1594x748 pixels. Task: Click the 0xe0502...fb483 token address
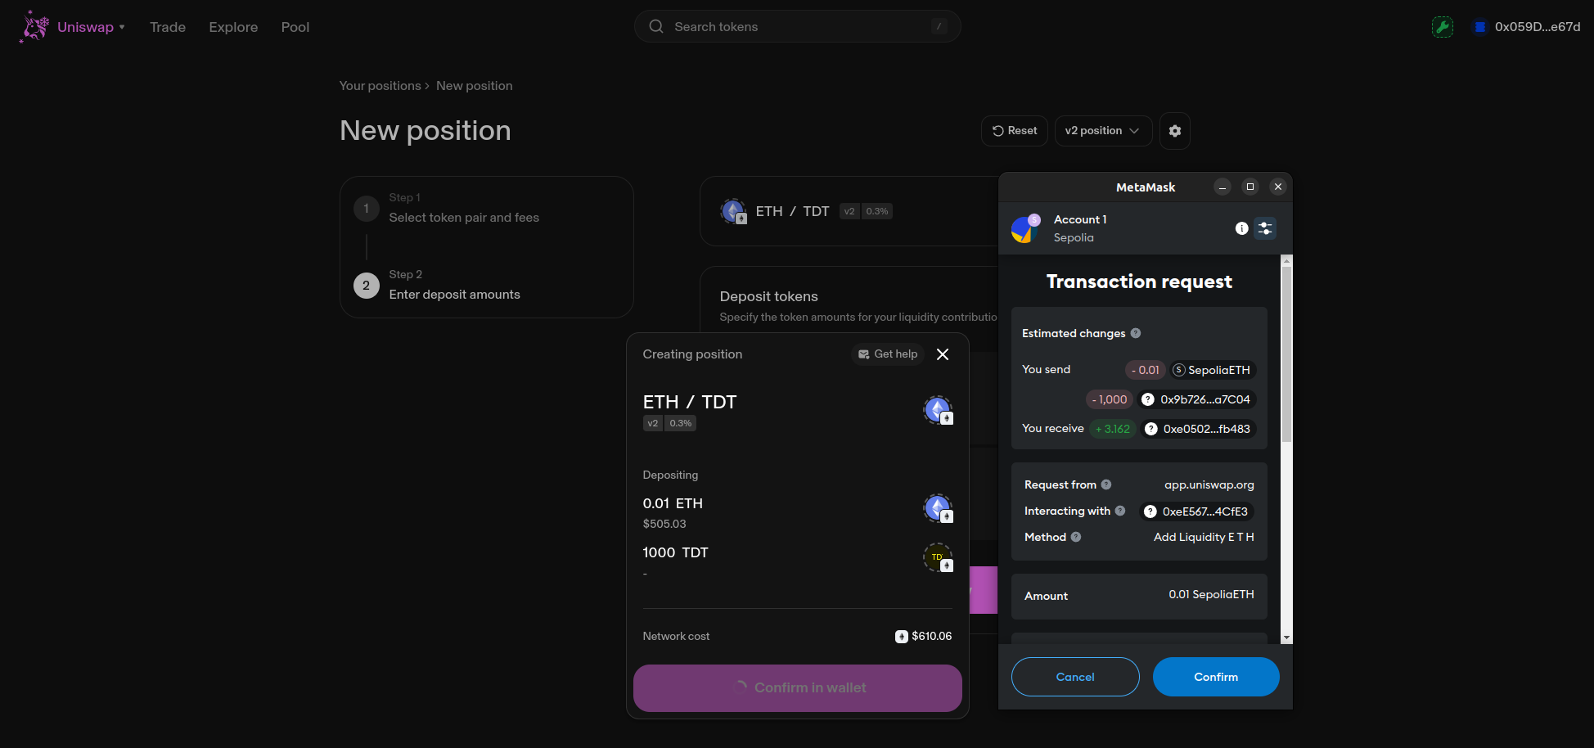coord(1198,429)
